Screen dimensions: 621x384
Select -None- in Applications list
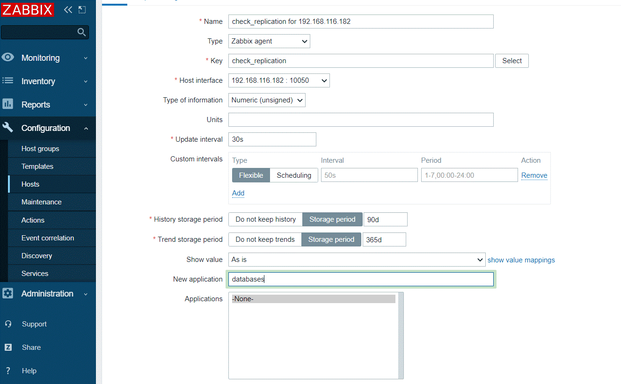(314, 299)
